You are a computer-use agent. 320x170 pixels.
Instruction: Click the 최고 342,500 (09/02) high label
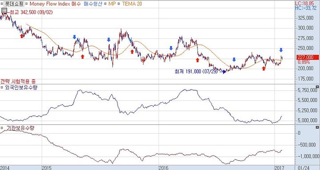[31, 12]
